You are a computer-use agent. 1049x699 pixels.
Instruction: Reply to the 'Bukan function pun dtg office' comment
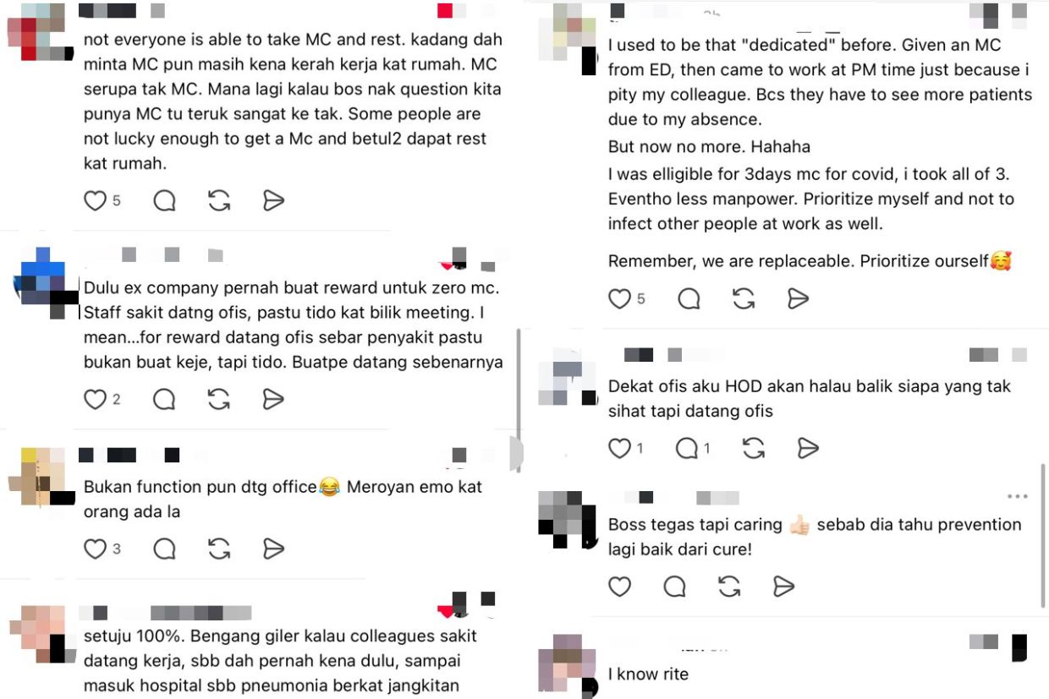coord(164,549)
